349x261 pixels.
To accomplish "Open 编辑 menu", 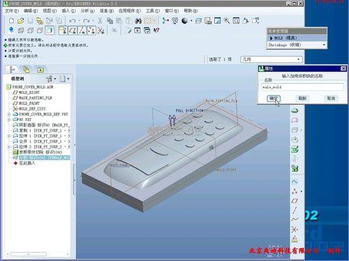I will point(31,10).
